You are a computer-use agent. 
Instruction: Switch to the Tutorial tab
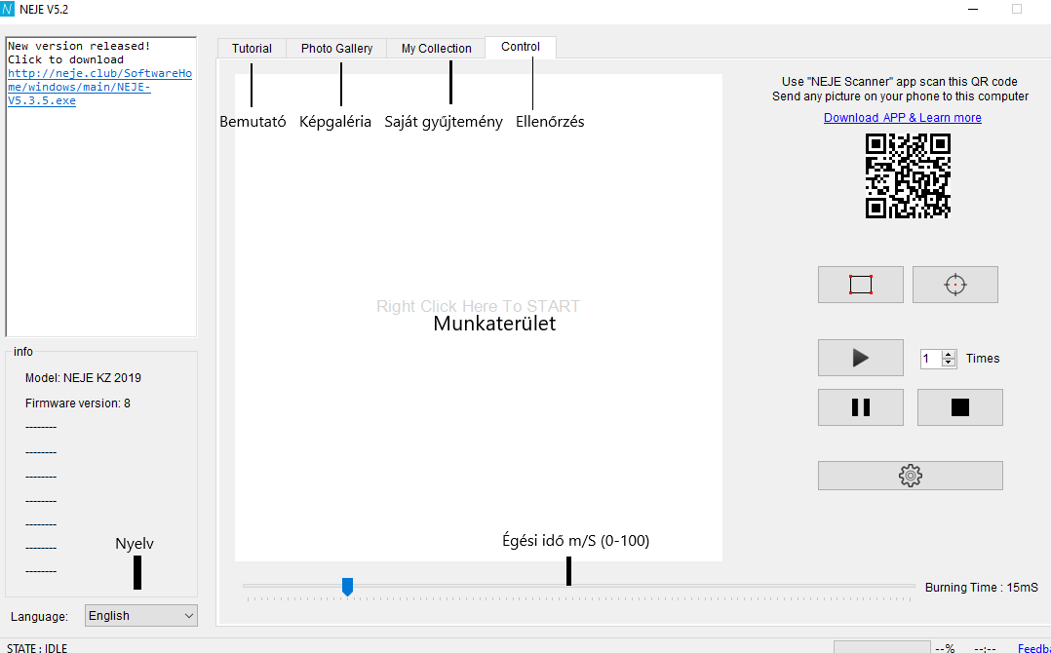(x=252, y=49)
